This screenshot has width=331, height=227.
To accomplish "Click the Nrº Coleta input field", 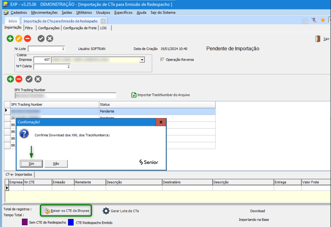I will (x=52, y=67).
